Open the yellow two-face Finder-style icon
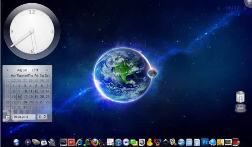This screenshot has width=252, height=147. 220,143
